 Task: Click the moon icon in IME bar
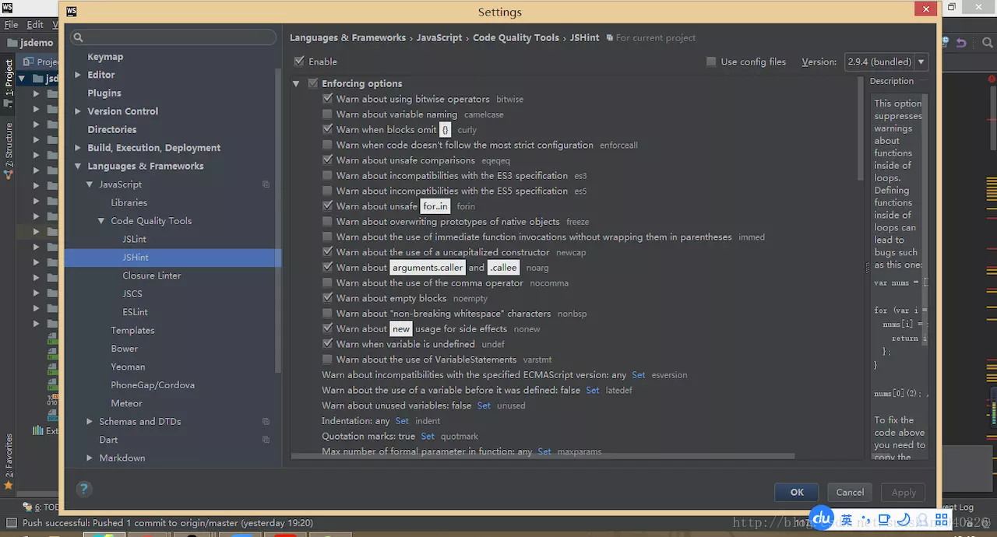point(904,520)
